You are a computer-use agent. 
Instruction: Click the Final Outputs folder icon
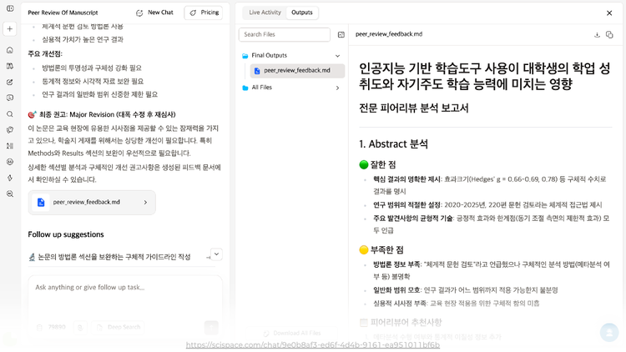pyautogui.click(x=245, y=56)
